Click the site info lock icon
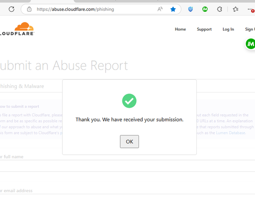The width and height of the screenshot is (255, 204). tap(29, 9)
